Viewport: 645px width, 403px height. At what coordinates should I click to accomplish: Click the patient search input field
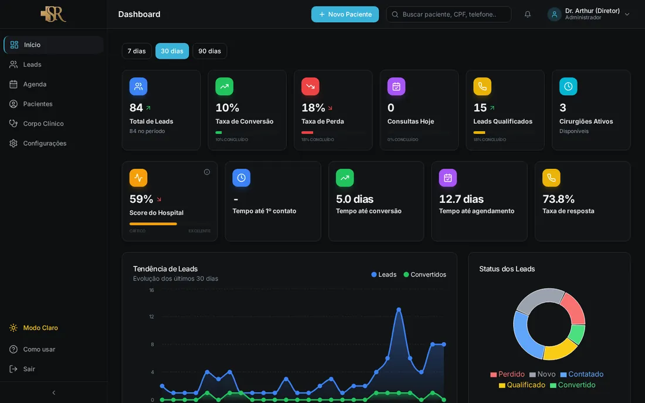(x=449, y=15)
